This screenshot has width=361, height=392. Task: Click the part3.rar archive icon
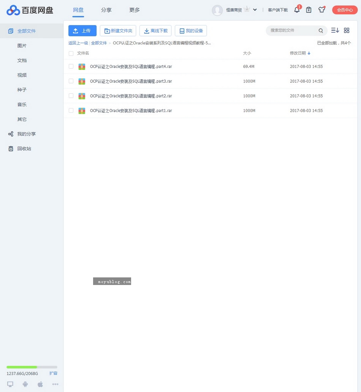[x=82, y=81]
